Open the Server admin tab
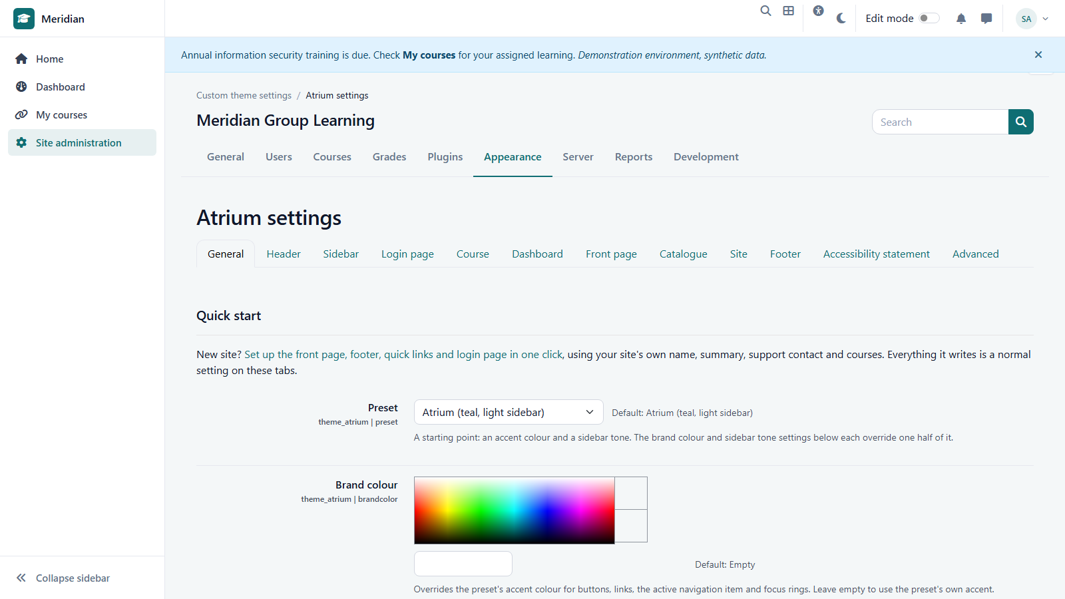Viewport: 1065px width, 599px height. [578, 157]
